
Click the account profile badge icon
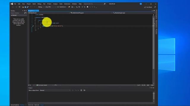[141, 4]
